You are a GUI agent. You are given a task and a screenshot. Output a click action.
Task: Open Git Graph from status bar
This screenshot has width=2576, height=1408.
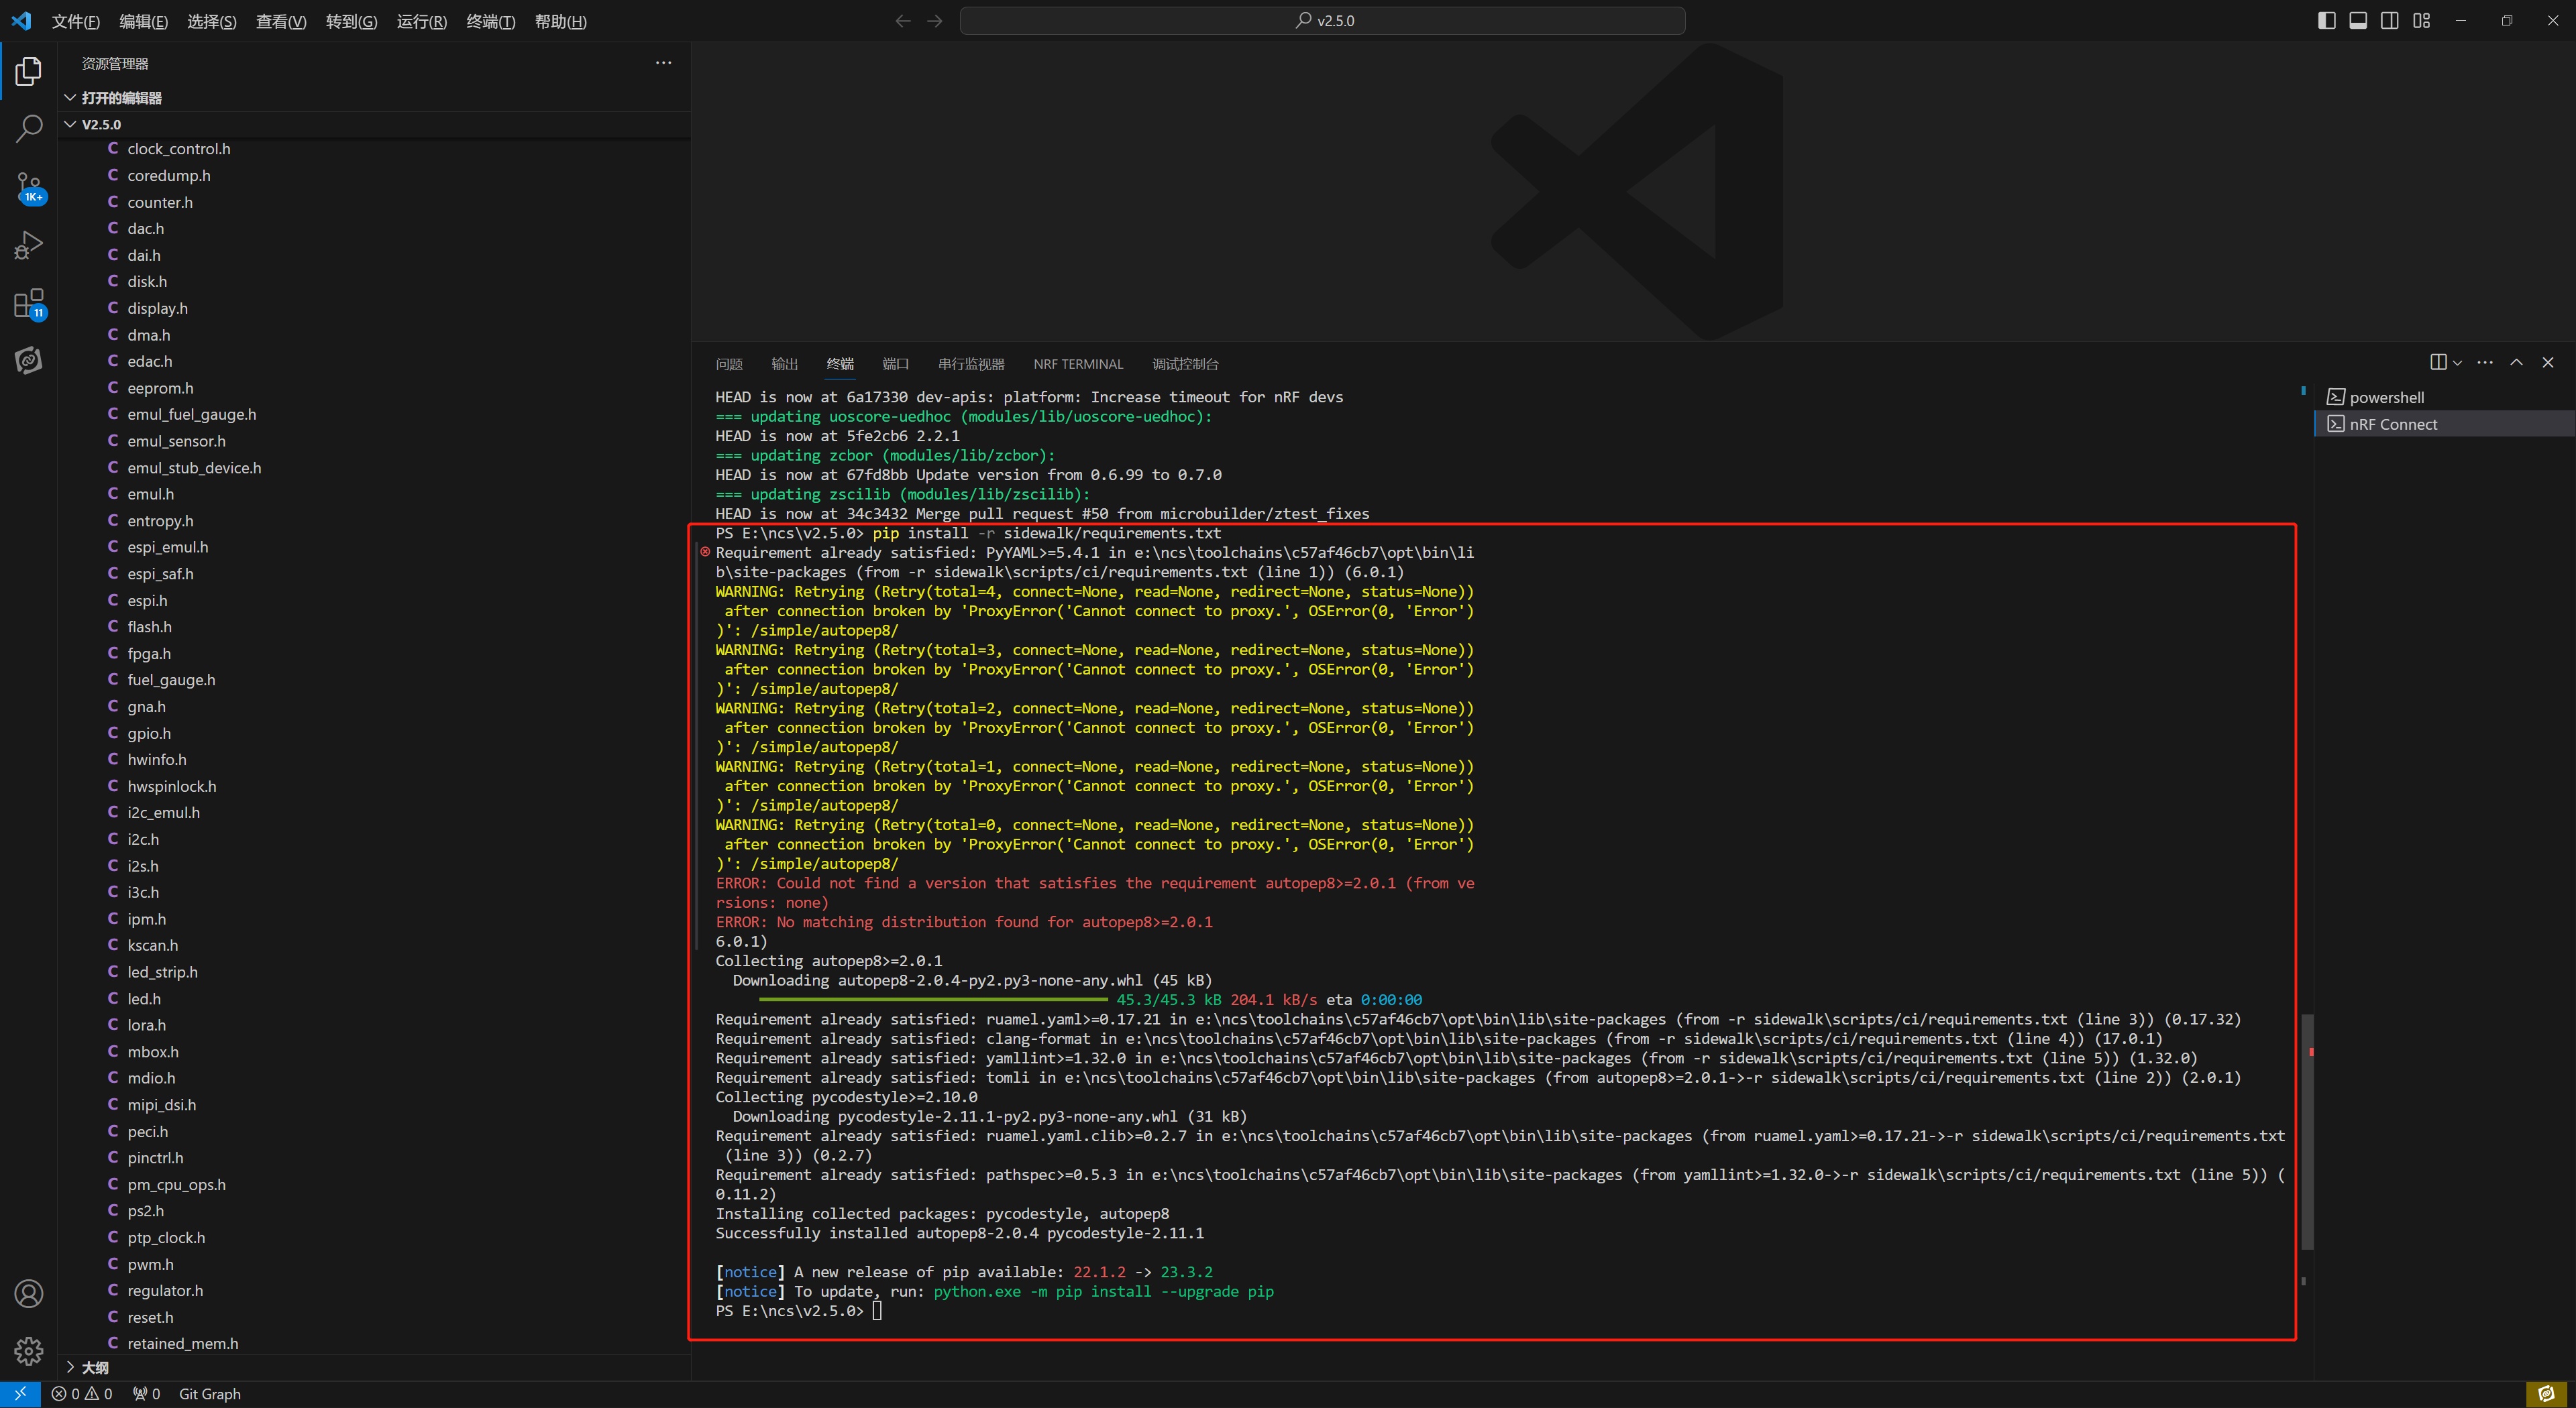(x=209, y=1394)
